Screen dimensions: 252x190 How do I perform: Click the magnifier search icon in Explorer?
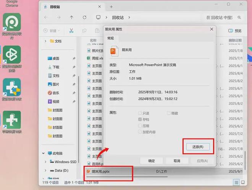coord(239,17)
